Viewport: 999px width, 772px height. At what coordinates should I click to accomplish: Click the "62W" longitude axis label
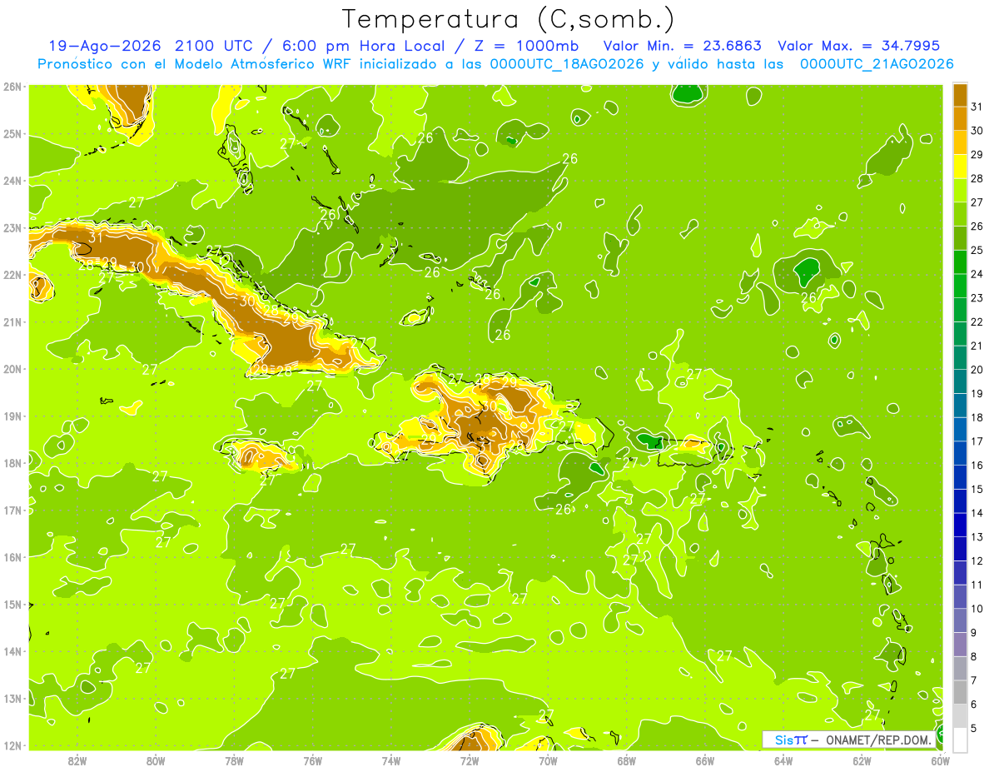[862, 761]
